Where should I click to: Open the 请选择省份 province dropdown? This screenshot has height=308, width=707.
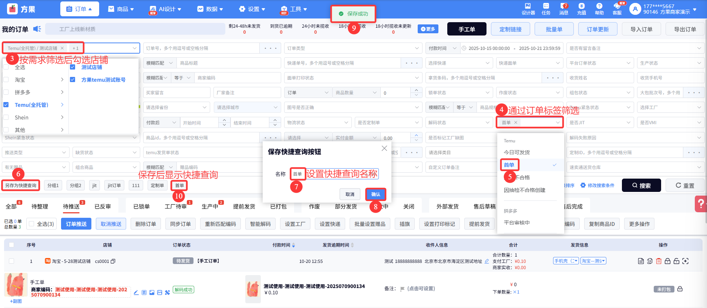pos(177,107)
